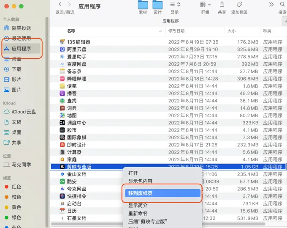287x228 pixels.
Task: Choose 打开 in the context menu
Action: click(162, 173)
